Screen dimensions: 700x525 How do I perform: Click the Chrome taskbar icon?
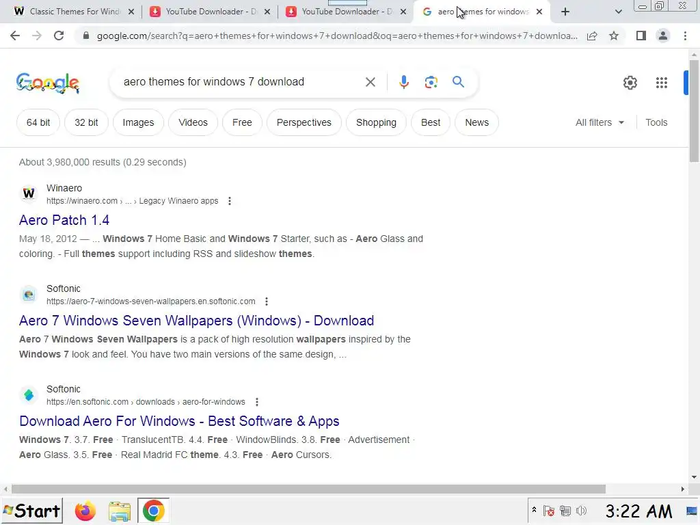coord(153,511)
